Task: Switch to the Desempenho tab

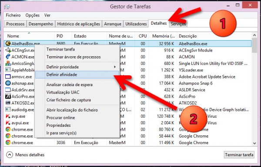Action: [41, 24]
